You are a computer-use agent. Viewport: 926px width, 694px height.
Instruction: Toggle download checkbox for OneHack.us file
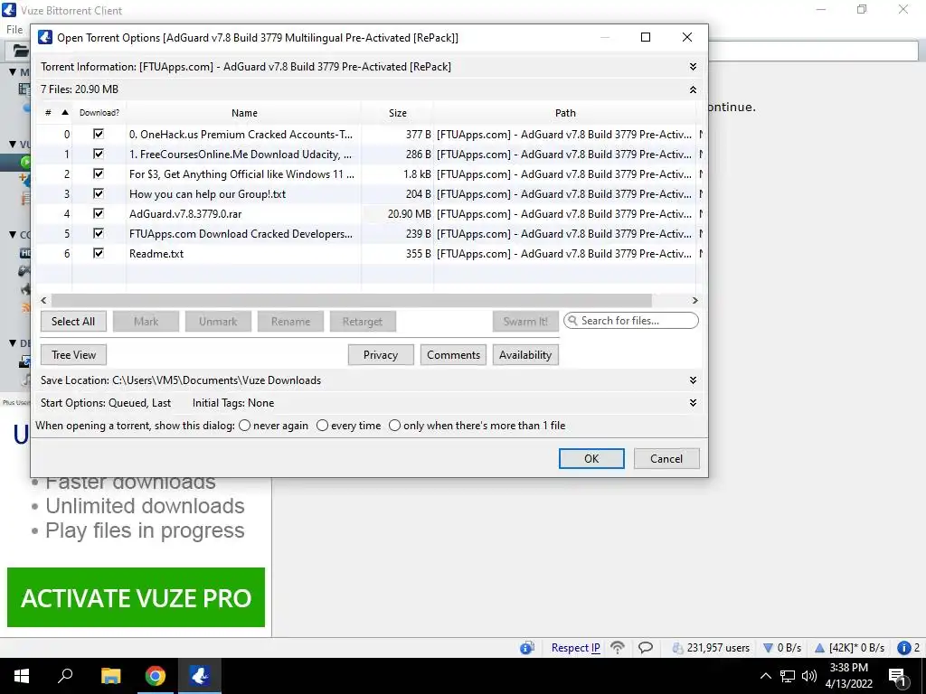click(99, 134)
